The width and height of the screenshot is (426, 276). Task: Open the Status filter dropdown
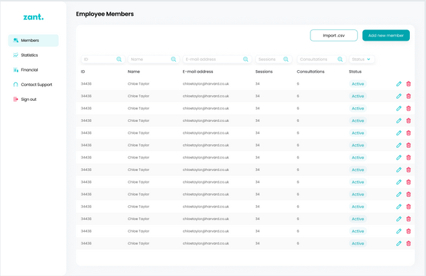click(362, 60)
